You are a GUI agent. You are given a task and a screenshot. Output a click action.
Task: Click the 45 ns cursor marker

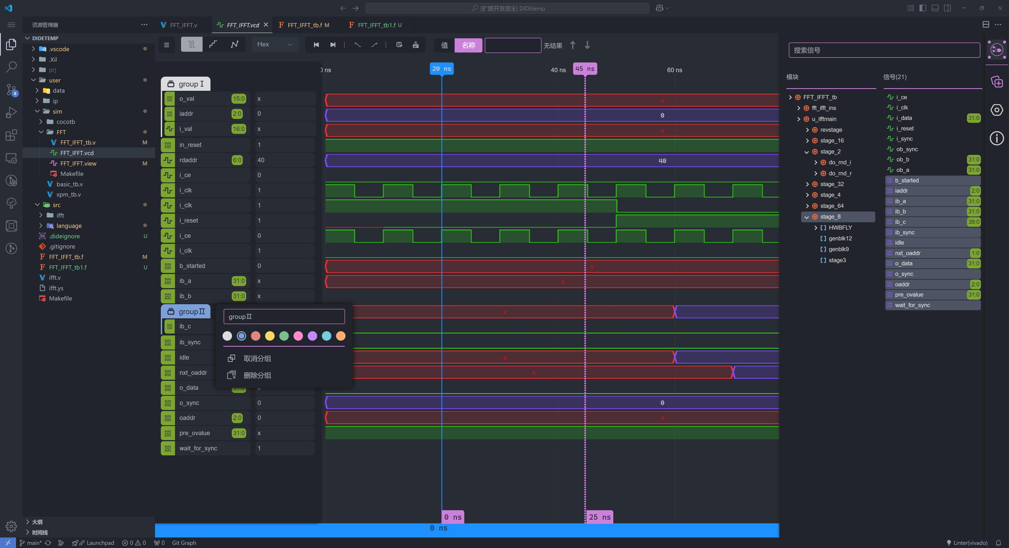coord(585,68)
